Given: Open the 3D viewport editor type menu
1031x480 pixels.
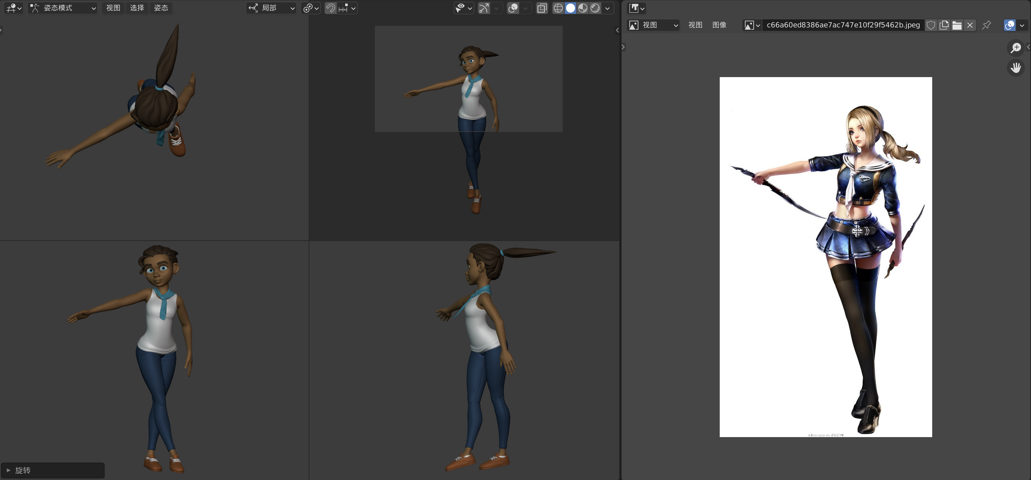Looking at the screenshot, I should (x=14, y=8).
